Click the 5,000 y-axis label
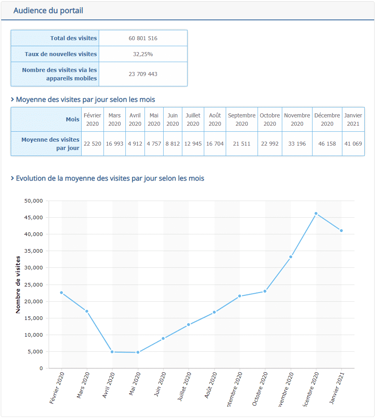This screenshot has width=377, height=419. pos(35,352)
